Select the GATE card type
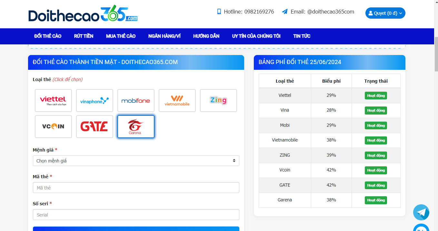This screenshot has height=231, width=438. 95,126
